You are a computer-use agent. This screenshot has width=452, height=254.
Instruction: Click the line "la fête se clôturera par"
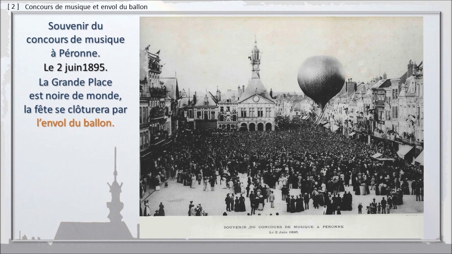click(x=76, y=109)
